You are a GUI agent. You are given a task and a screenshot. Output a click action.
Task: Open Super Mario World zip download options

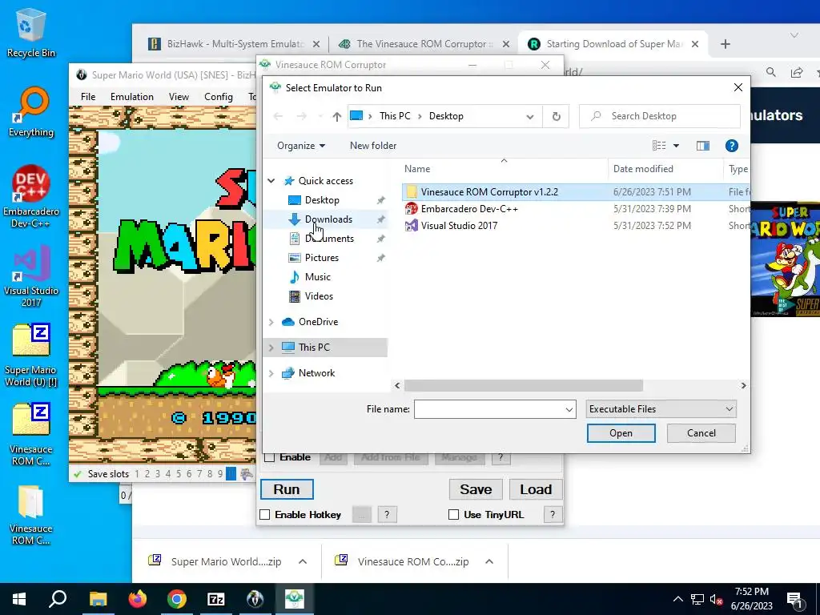tap(302, 561)
